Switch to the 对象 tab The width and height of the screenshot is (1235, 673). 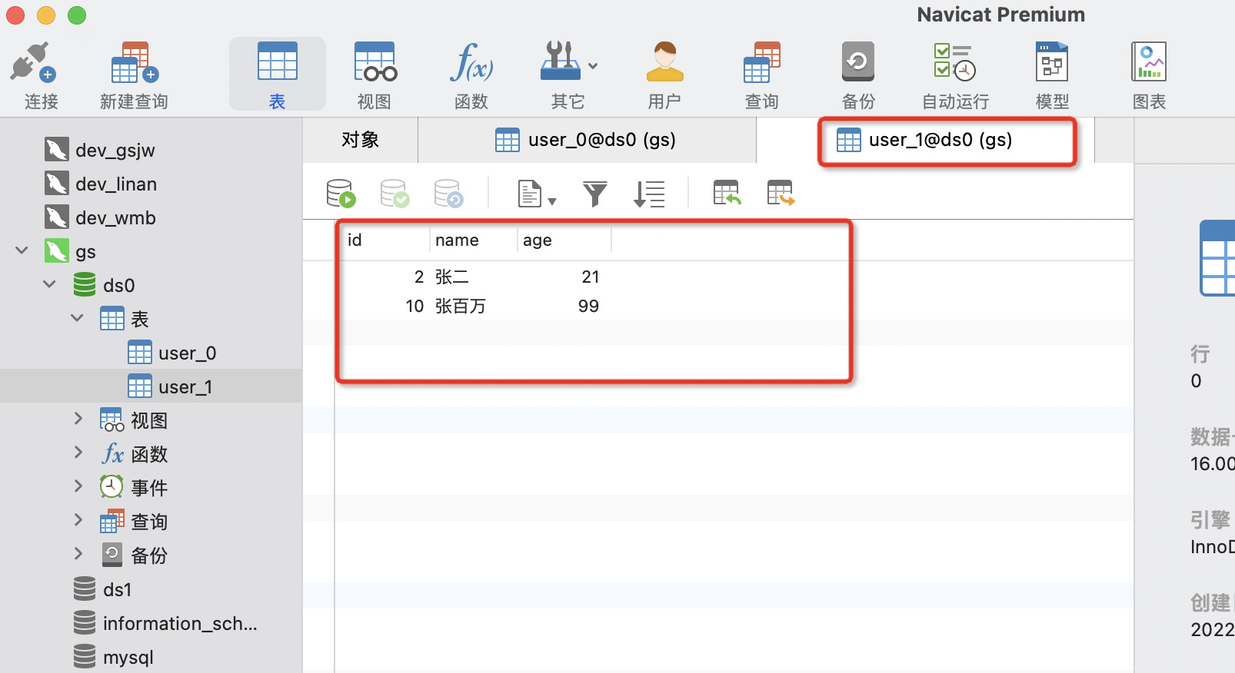(360, 140)
